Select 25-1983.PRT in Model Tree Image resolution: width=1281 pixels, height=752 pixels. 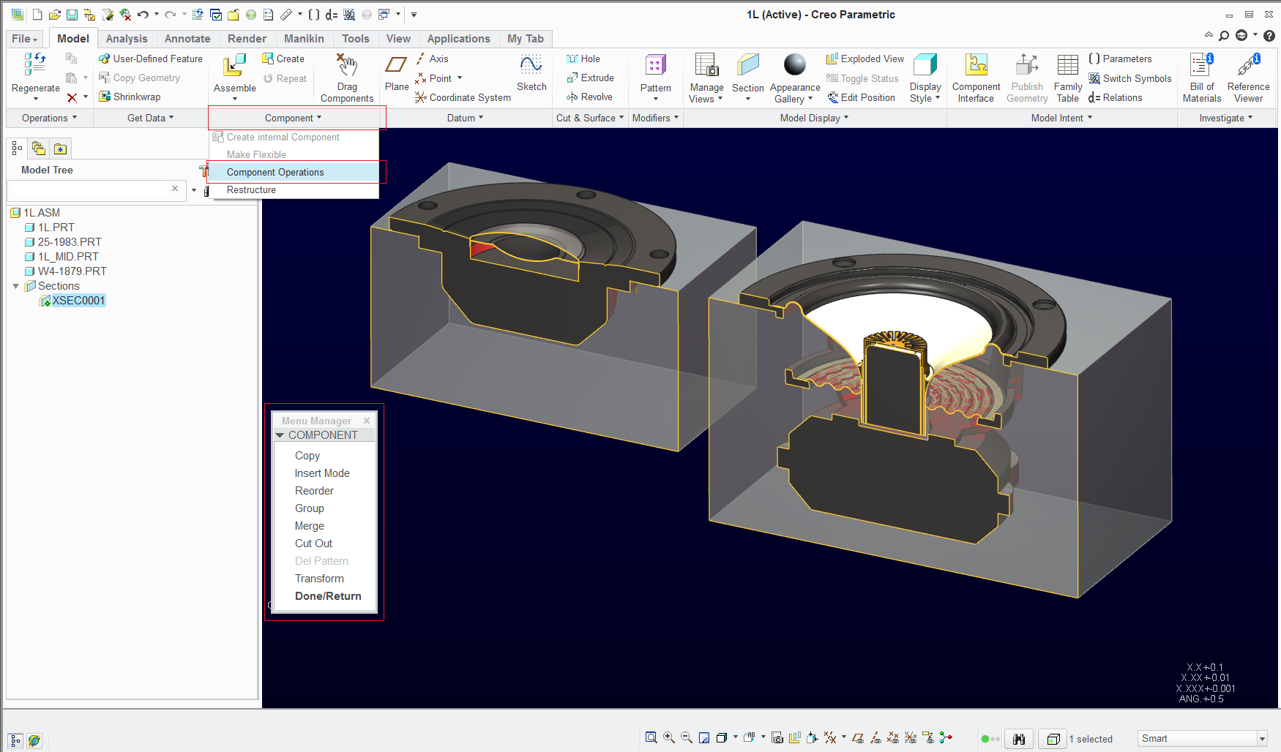click(69, 242)
